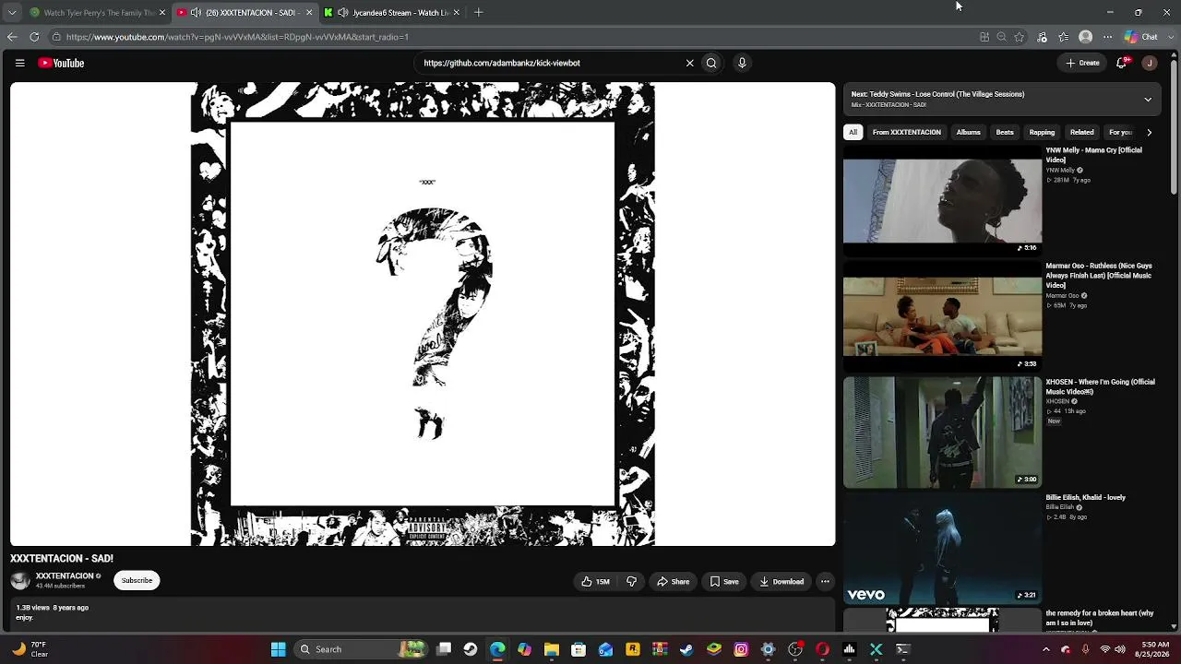Viewport: 1181px width, 664px height.
Task: Open Opera browser from the taskbar
Action: [x=822, y=649]
